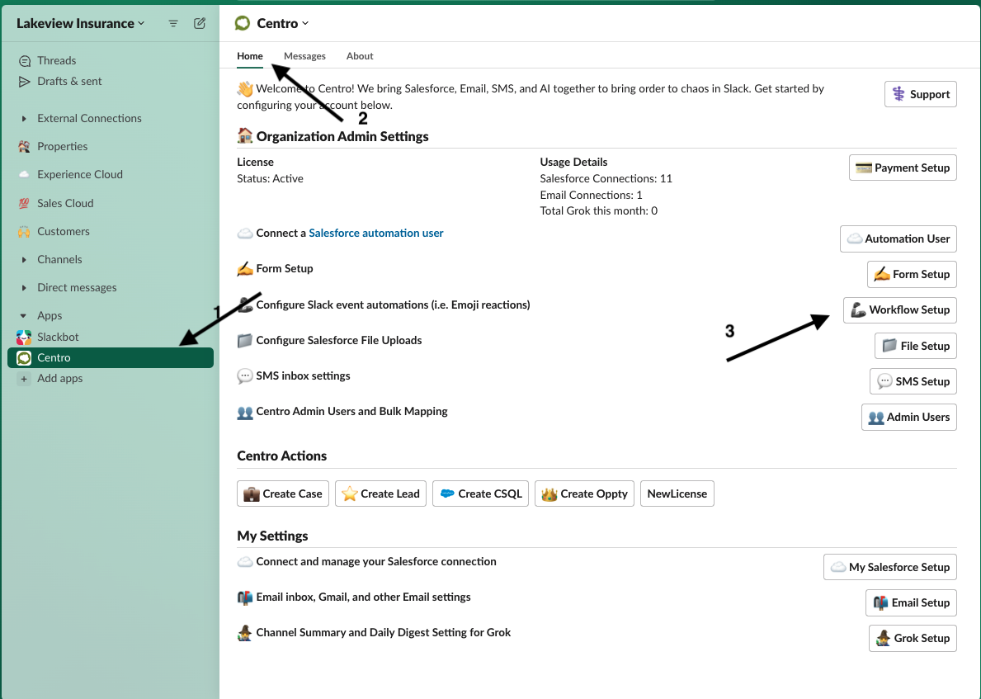Click the Experience Cloud icon in sidebar
The height and width of the screenshot is (699, 981).
24,175
